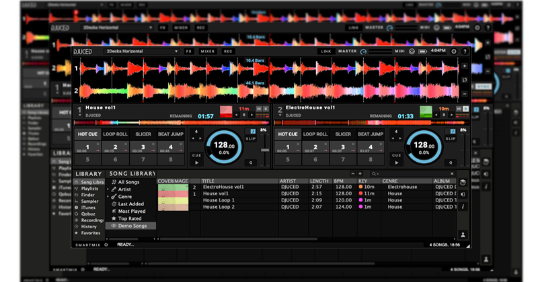Toggle SLIP mode on deck 1
The image size is (538, 282).
[250, 139]
